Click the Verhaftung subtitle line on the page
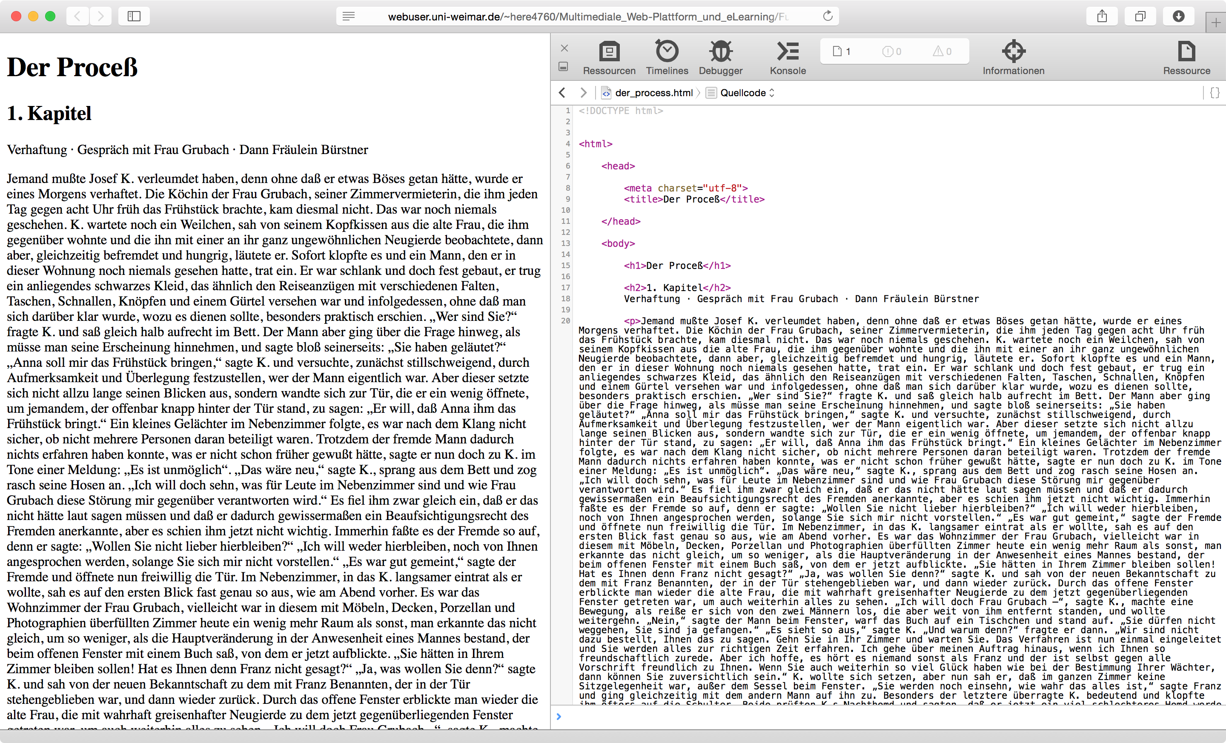 (188, 150)
